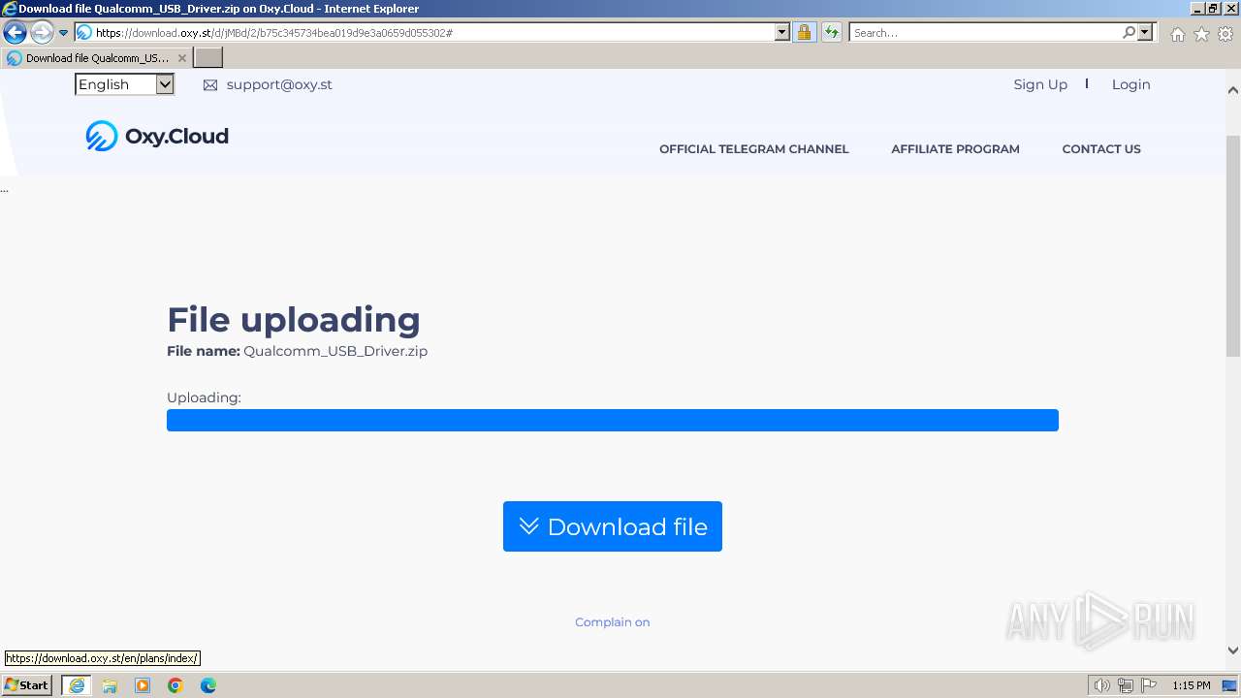
Task: Click the envelope email icon
Action: tap(210, 85)
